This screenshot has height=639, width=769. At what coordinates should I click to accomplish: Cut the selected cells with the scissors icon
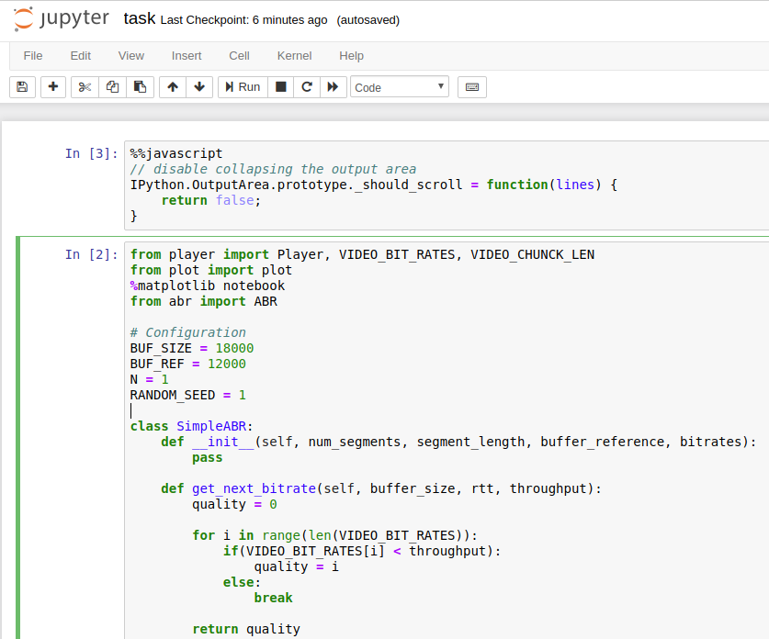85,87
